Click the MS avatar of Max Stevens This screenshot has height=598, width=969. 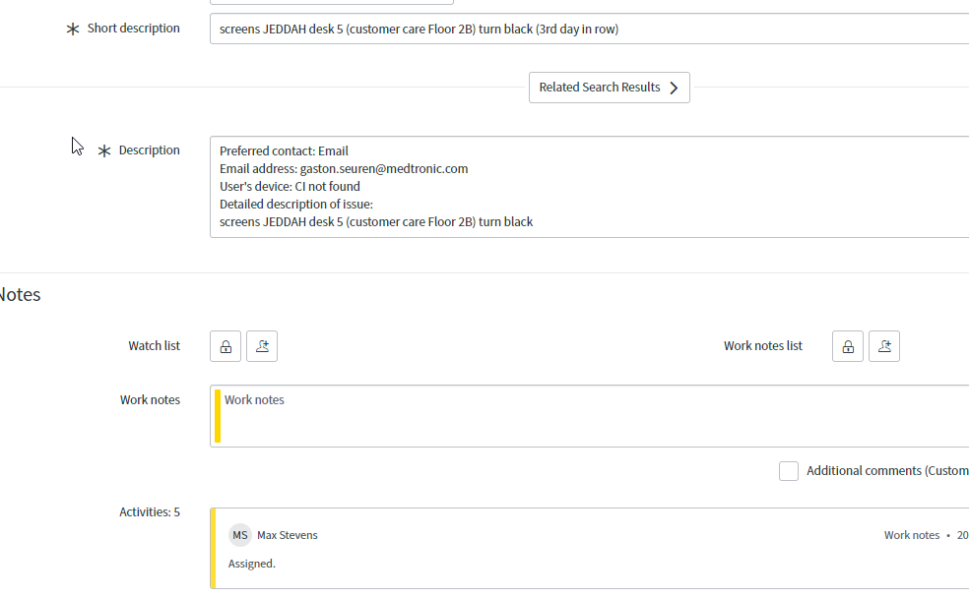click(x=240, y=535)
